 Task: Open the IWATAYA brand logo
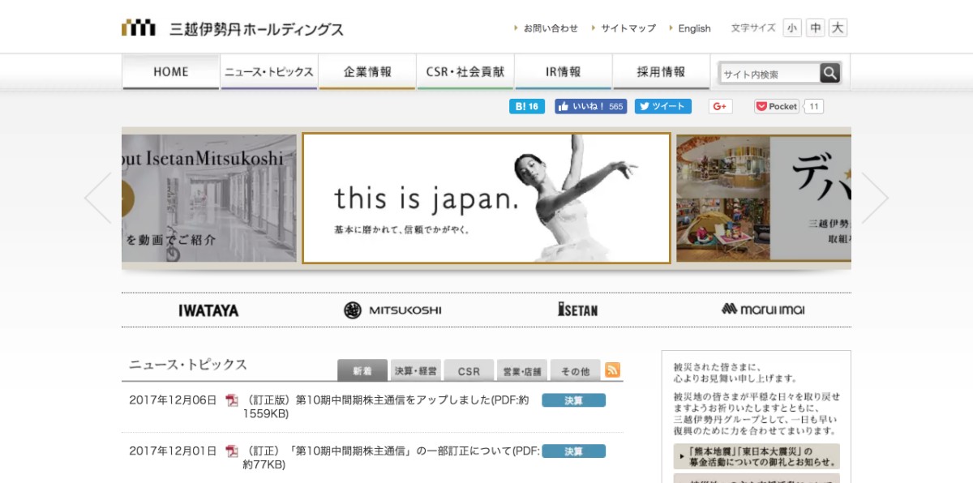tap(208, 310)
